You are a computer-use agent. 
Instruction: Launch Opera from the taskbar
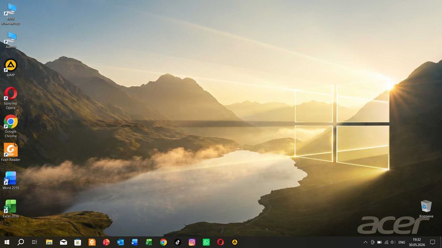coord(221,242)
